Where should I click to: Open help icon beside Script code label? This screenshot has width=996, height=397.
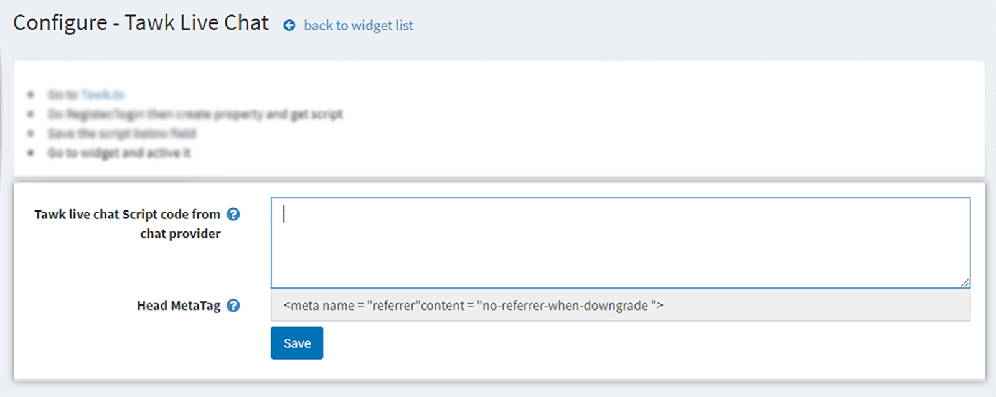coord(233,214)
